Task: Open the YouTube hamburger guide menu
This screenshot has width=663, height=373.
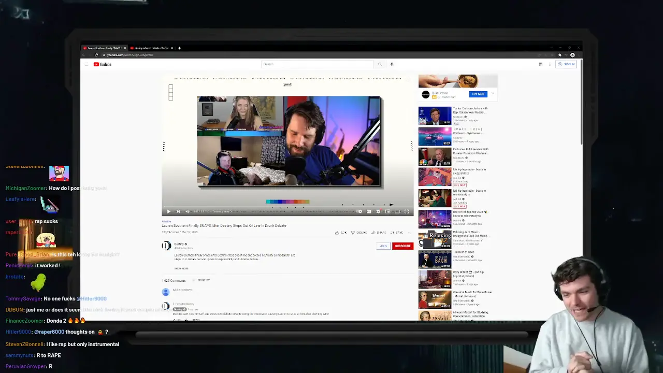Action: [x=86, y=64]
